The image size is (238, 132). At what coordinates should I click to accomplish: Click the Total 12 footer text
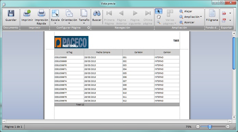tap(80, 105)
